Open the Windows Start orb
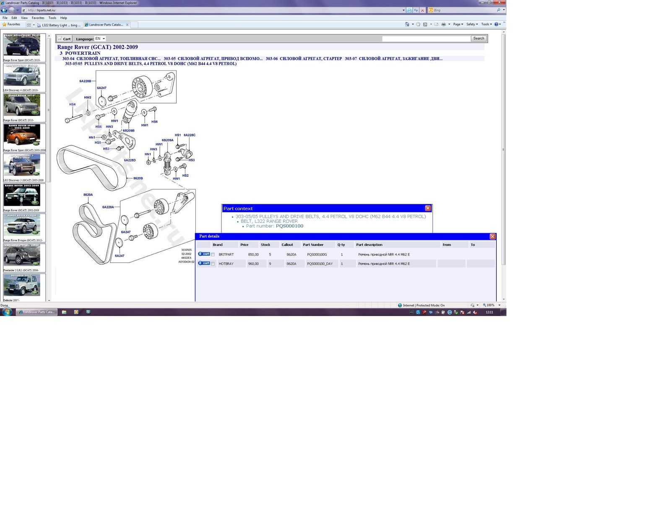The height and width of the screenshot is (515, 671). (7, 312)
